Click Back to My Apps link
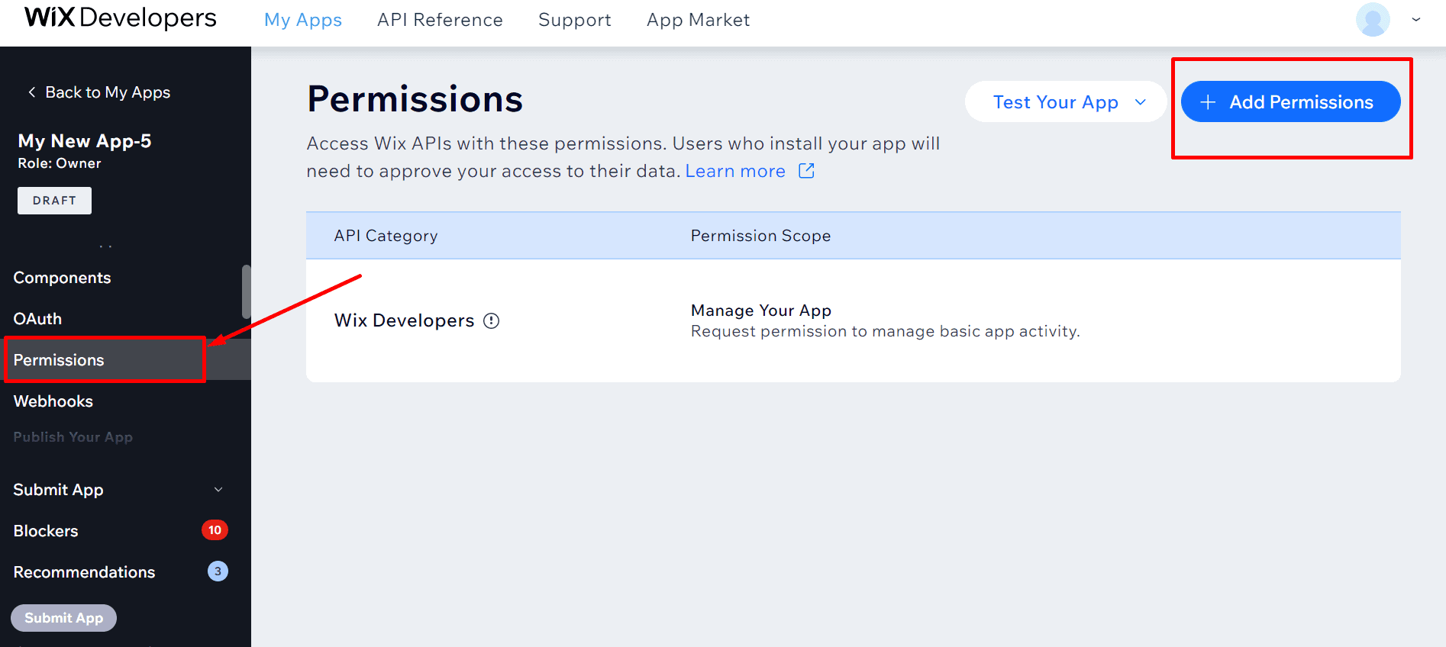This screenshot has height=647, width=1446. pos(108,92)
